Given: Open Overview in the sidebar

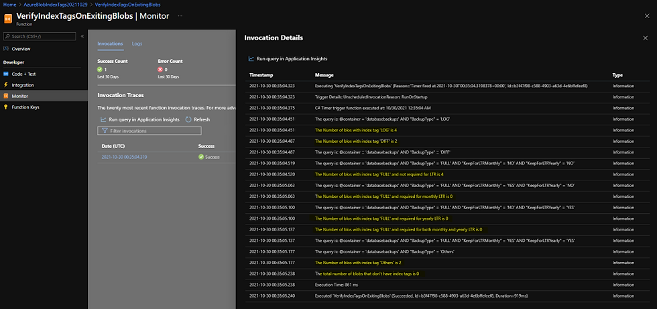Looking at the screenshot, I should click(21, 49).
